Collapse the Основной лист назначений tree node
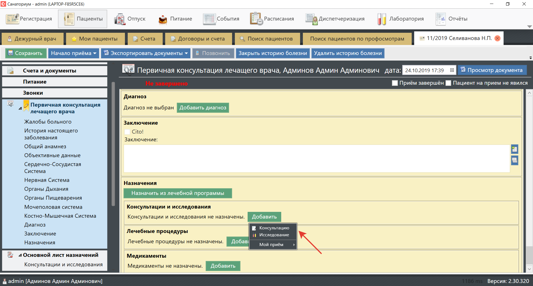533x286 pixels. tap(20, 255)
